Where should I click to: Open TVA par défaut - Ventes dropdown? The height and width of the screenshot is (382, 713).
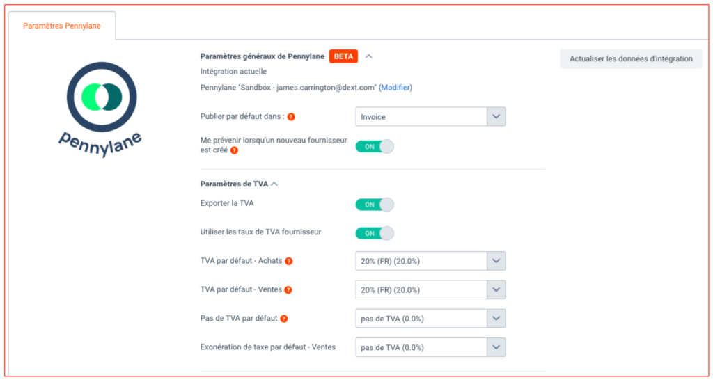430,289
